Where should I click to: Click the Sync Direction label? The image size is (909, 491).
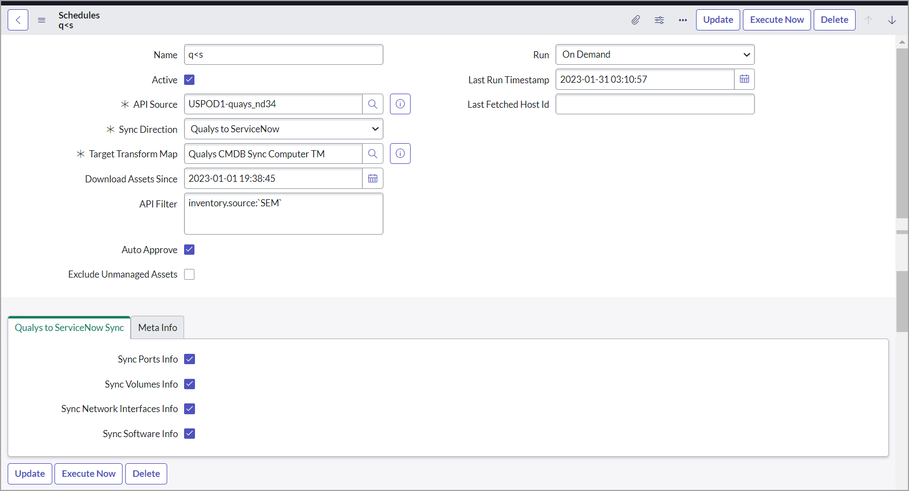click(148, 130)
